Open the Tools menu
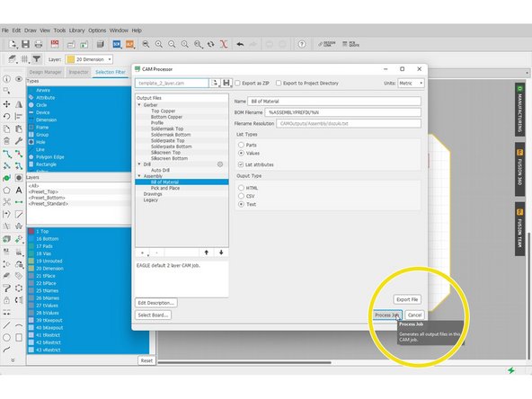Image resolution: width=532 pixels, height=399 pixels. [x=59, y=31]
